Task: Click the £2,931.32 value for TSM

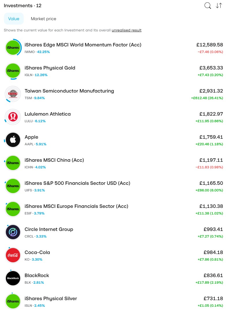Action: [x=211, y=91]
